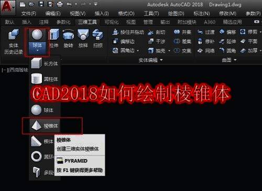Open the 标注(N) menu
Screen dimensions: 262x191
pos(202,14)
